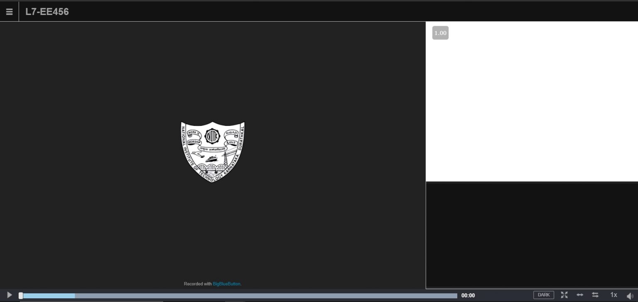Image resolution: width=638 pixels, height=302 pixels.
Task: Toggle fullscreen with the four-arrow icon
Action: 564,295
